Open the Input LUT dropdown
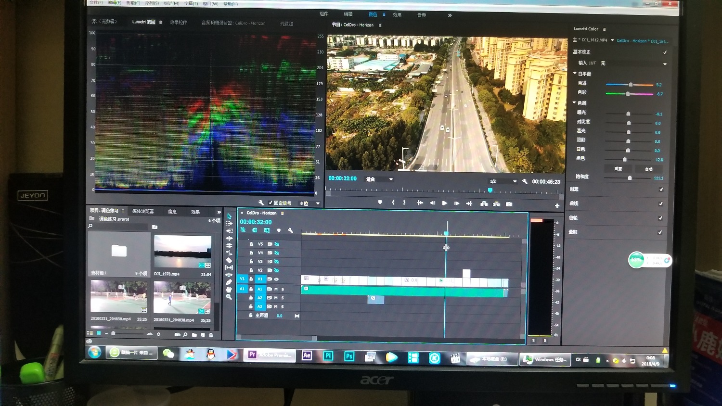722x406 pixels. pyautogui.click(x=634, y=63)
